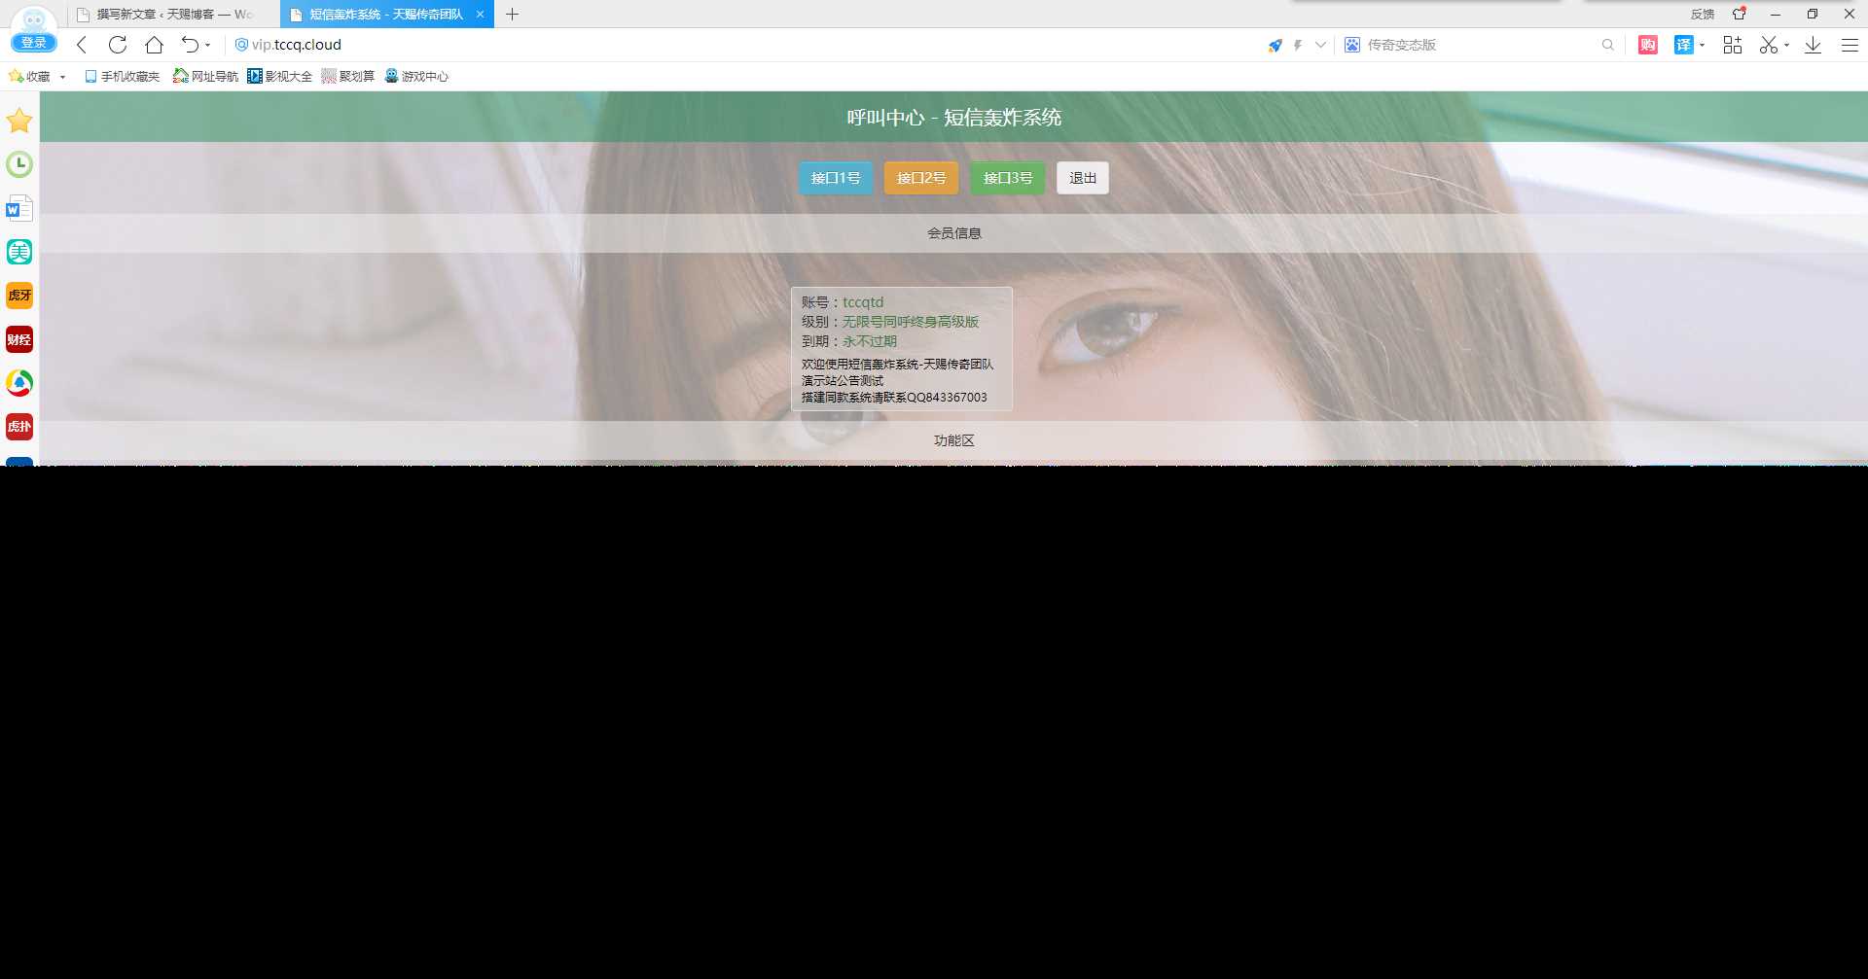
Task: Expand the chevron next to lightning icon
Action: pyautogui.click(x=1319, y=45)
